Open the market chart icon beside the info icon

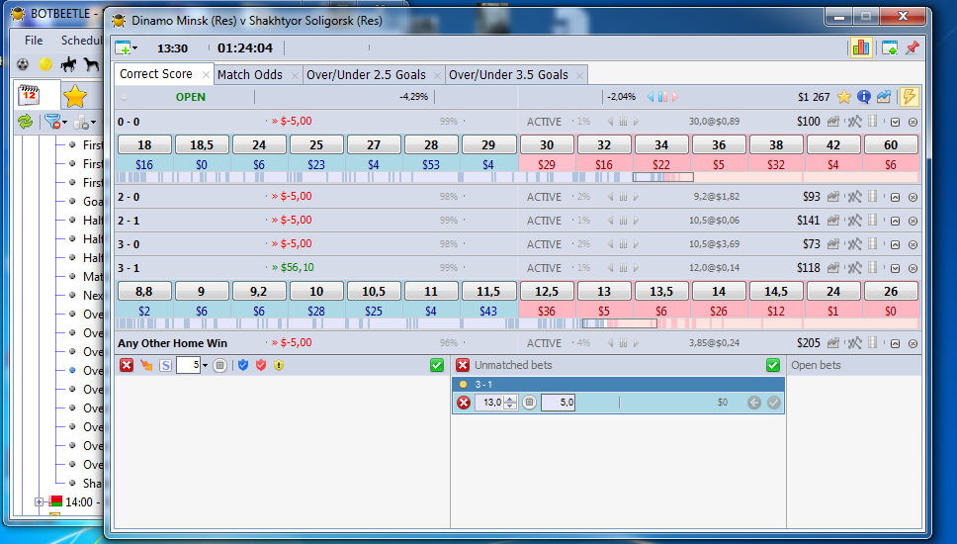tap(884, 97)
